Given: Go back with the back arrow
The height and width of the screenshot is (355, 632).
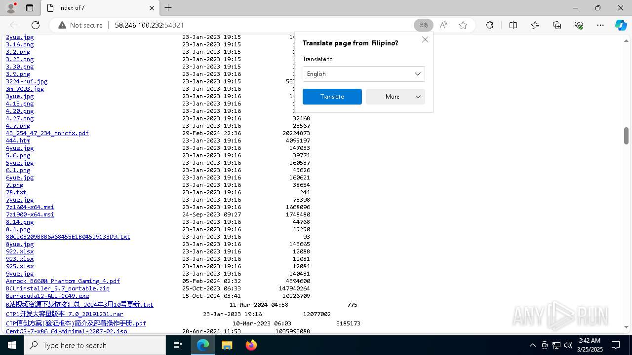Looking at the screenshot, I should [x=14, y=25].
